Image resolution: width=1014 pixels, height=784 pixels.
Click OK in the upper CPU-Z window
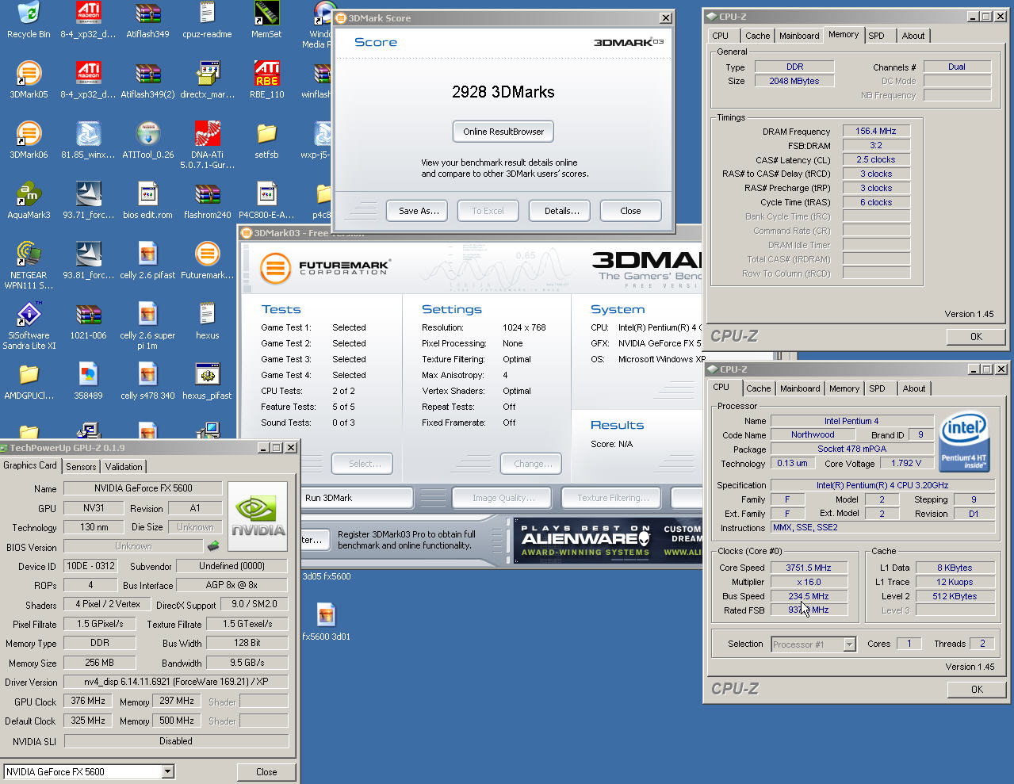(x=976, y=337)
